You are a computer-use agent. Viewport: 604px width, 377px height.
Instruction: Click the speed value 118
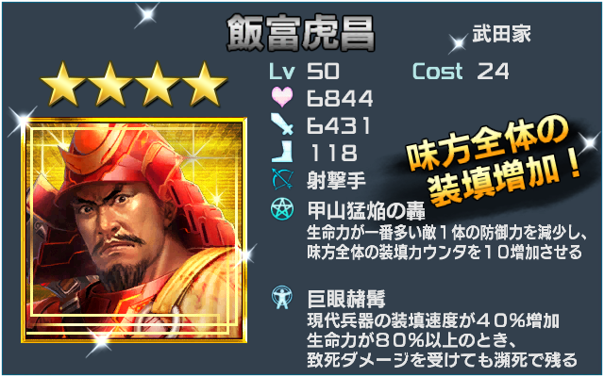point(333,153)
